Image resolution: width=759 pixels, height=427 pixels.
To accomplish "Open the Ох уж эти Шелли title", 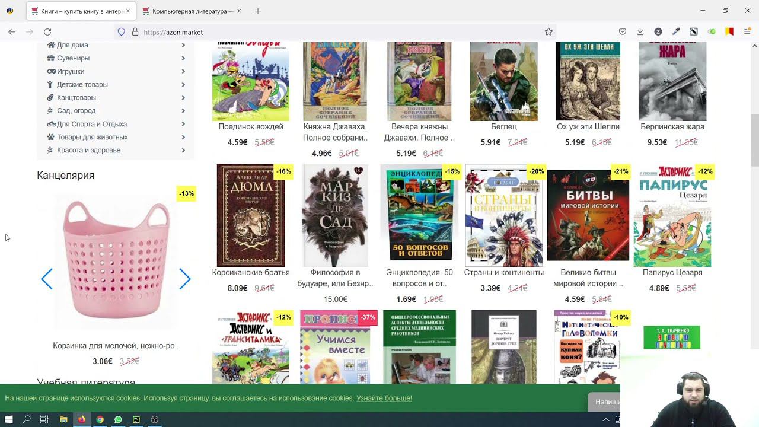I will (588, 126).
